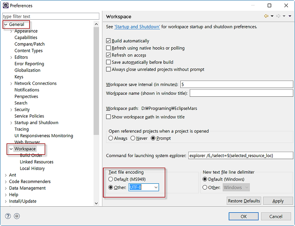Open the back history dropdown arrow
The width and height of the screenshot is (295, 226).
(x=272, y=16)
